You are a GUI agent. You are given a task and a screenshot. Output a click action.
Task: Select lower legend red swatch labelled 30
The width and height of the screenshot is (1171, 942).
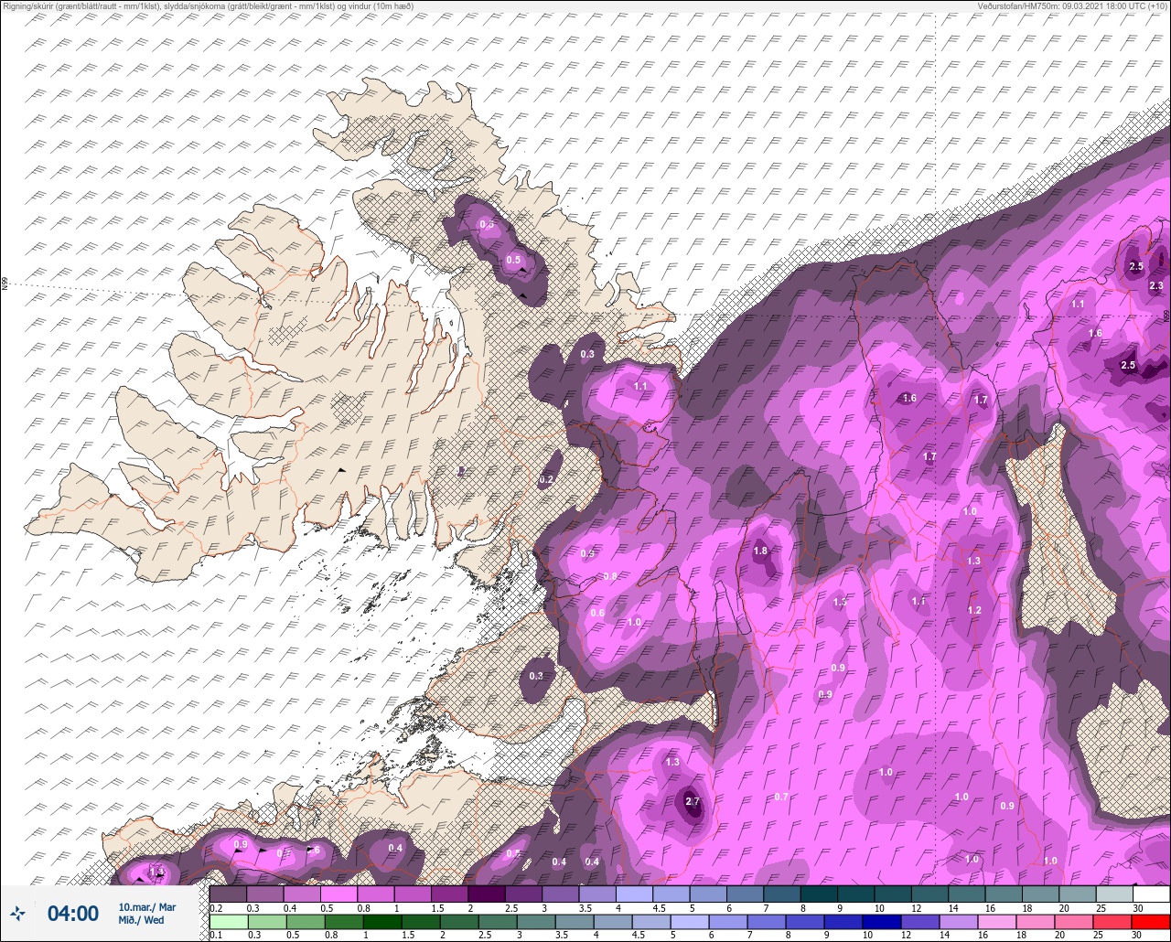click(1151, 922)
